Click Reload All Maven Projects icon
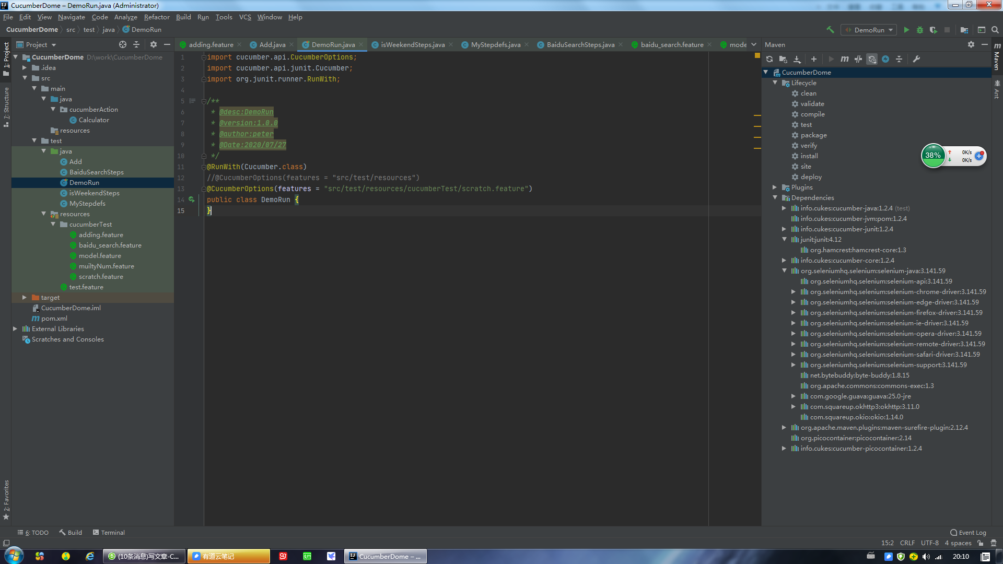 tap(769, 59)
